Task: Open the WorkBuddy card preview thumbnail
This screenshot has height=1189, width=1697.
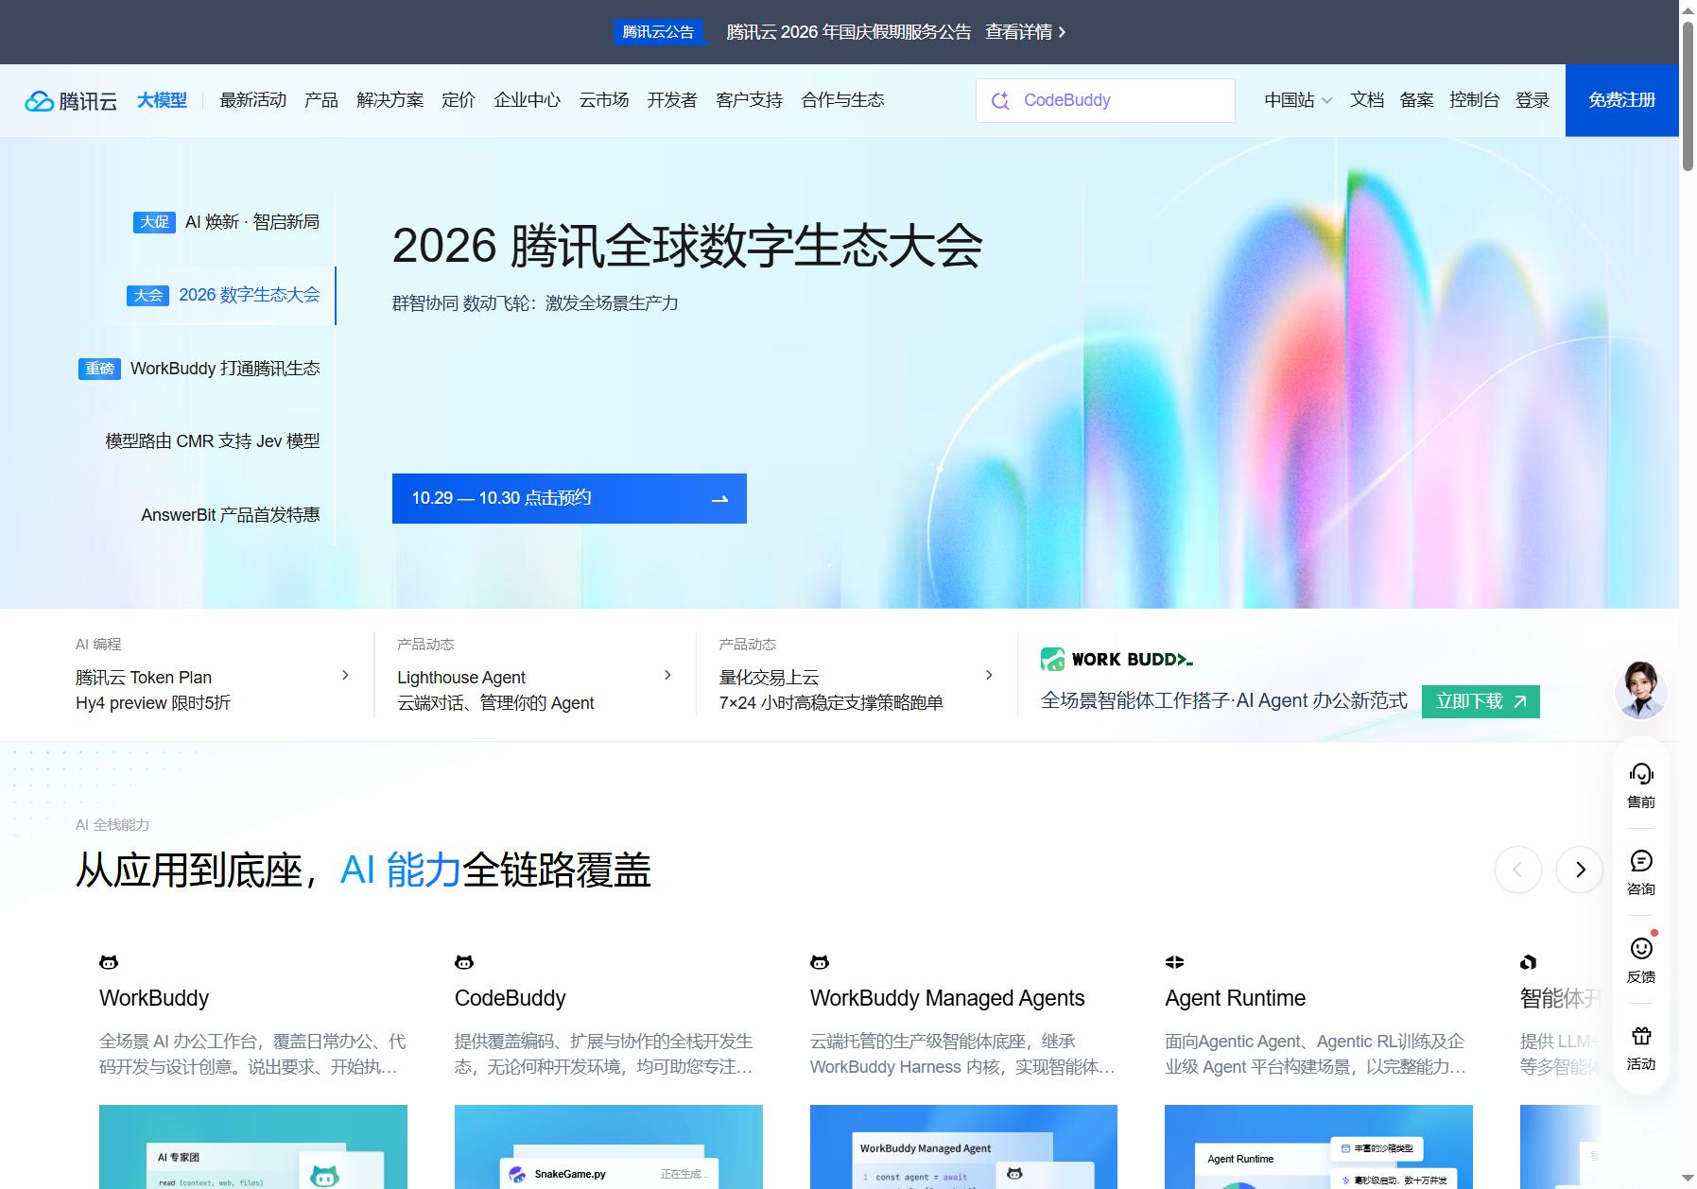Action: 253,1146
